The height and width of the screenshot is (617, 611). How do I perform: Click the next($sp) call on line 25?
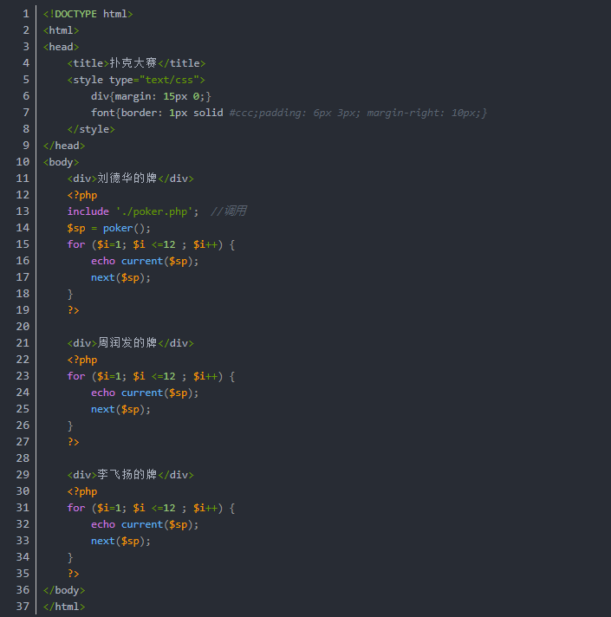120,409
